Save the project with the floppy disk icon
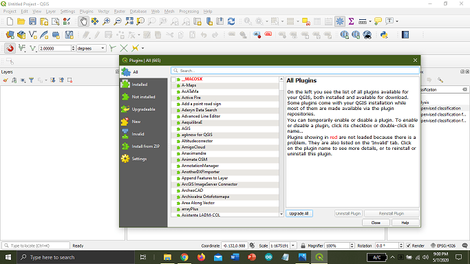Viewport: 470px width, 264px height. point(32,21)
